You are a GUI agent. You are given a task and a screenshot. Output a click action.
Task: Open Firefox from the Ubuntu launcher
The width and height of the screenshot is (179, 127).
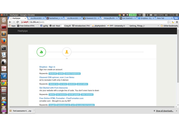tap(4, 41)
